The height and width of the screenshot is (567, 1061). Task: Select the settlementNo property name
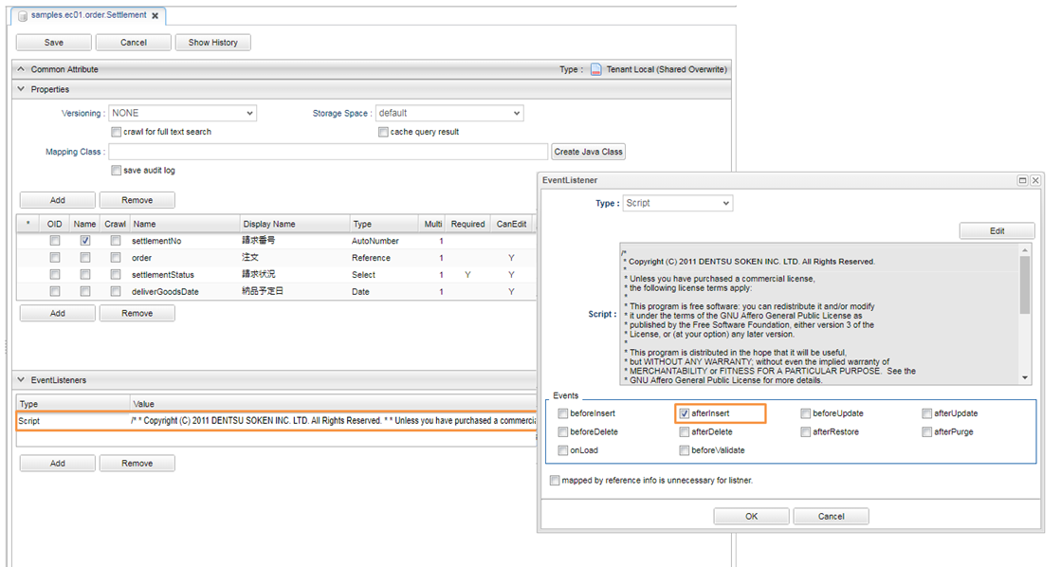pyautogui.click(x=156, y=241)
